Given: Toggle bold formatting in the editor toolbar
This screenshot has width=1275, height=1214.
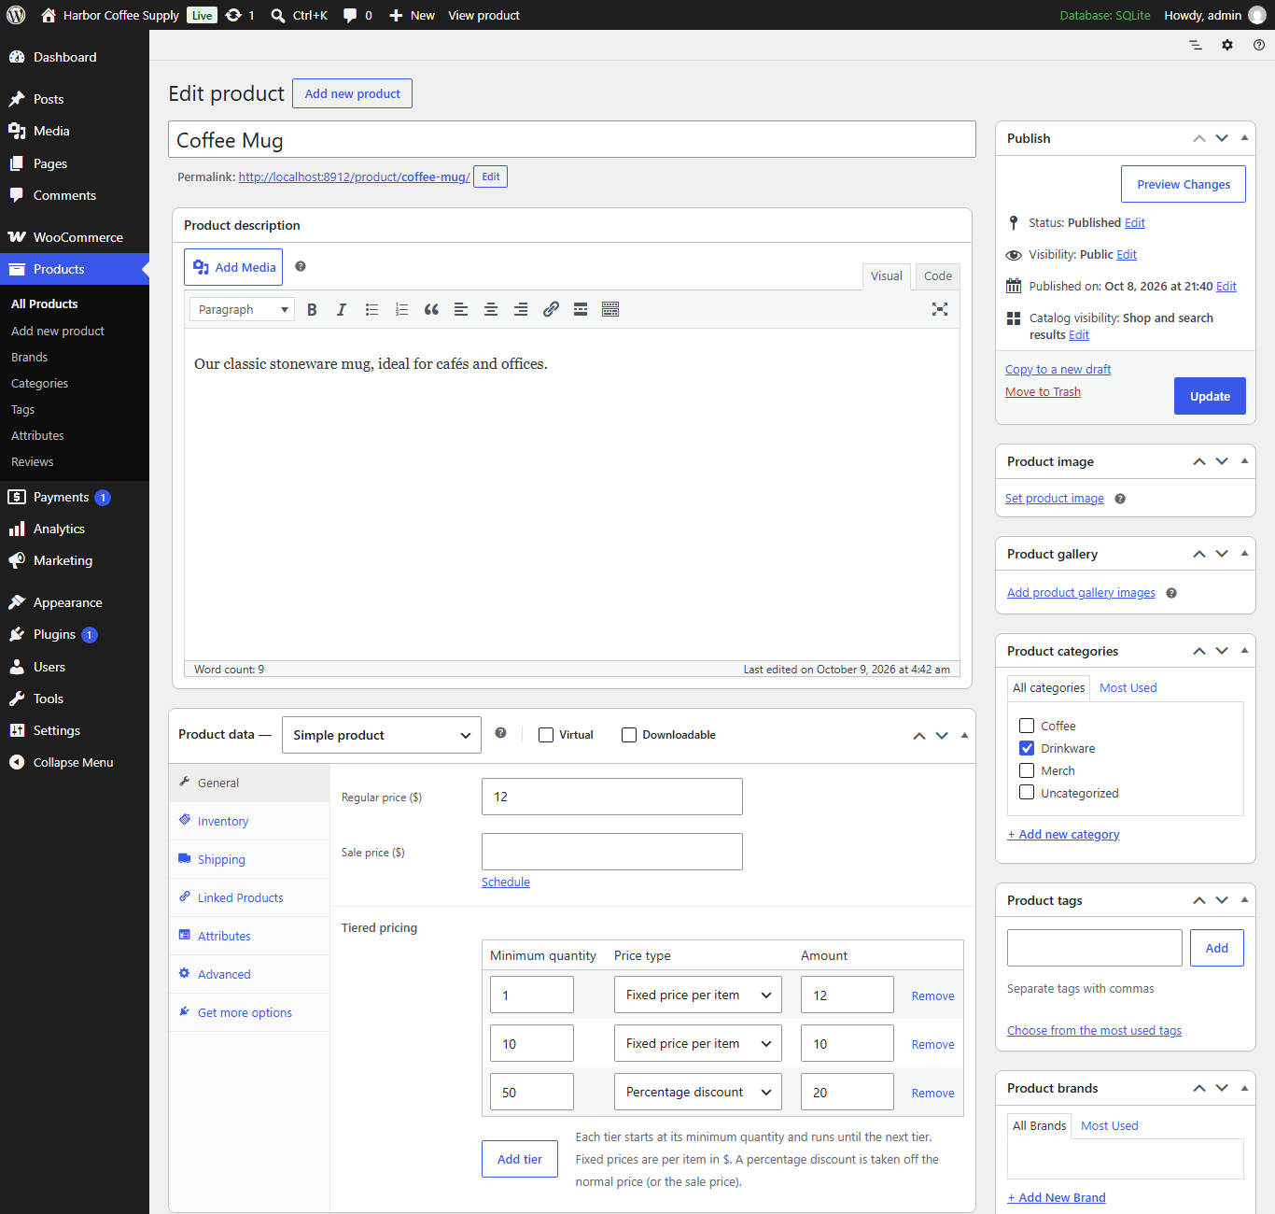Looking at the screenshot, I should (312, 310).
